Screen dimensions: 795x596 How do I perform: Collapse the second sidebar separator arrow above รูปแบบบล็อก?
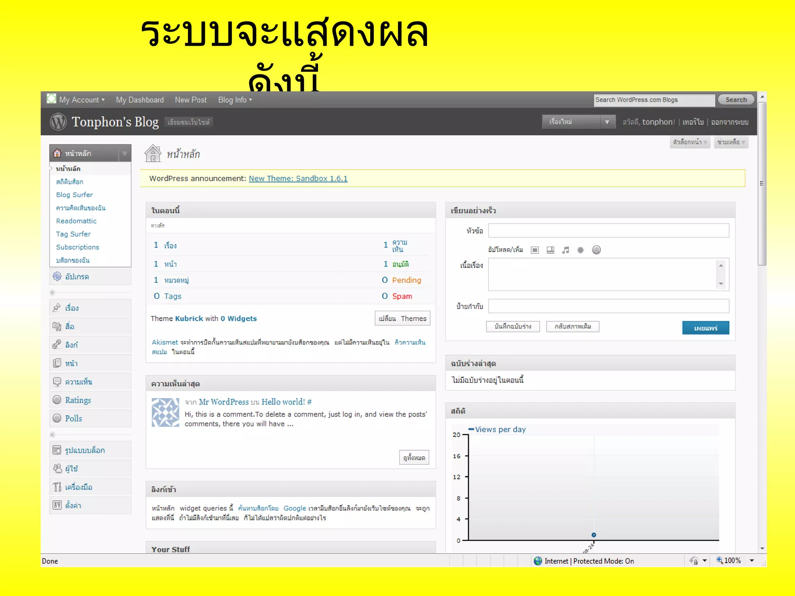(52, 435)
